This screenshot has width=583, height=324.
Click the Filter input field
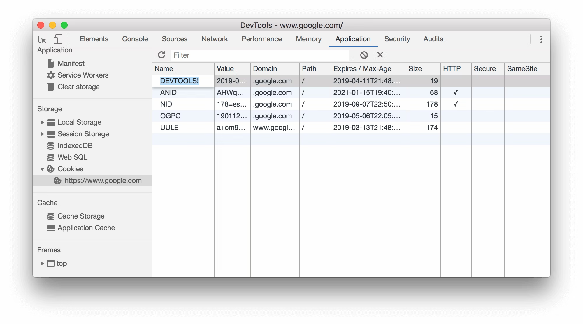pyautogui.click(x=259, y=55)
